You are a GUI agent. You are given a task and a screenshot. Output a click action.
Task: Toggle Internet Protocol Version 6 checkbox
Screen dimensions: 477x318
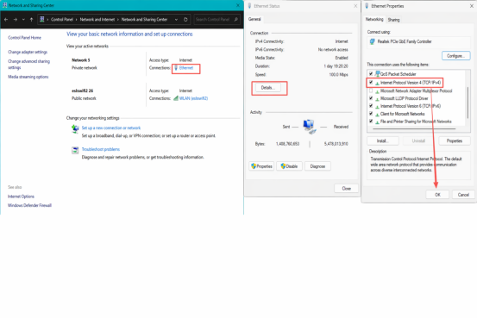pyautogui.click(x=371, y=106)
